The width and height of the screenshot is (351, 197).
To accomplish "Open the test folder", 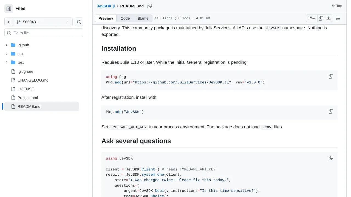I will pos(21,62).
